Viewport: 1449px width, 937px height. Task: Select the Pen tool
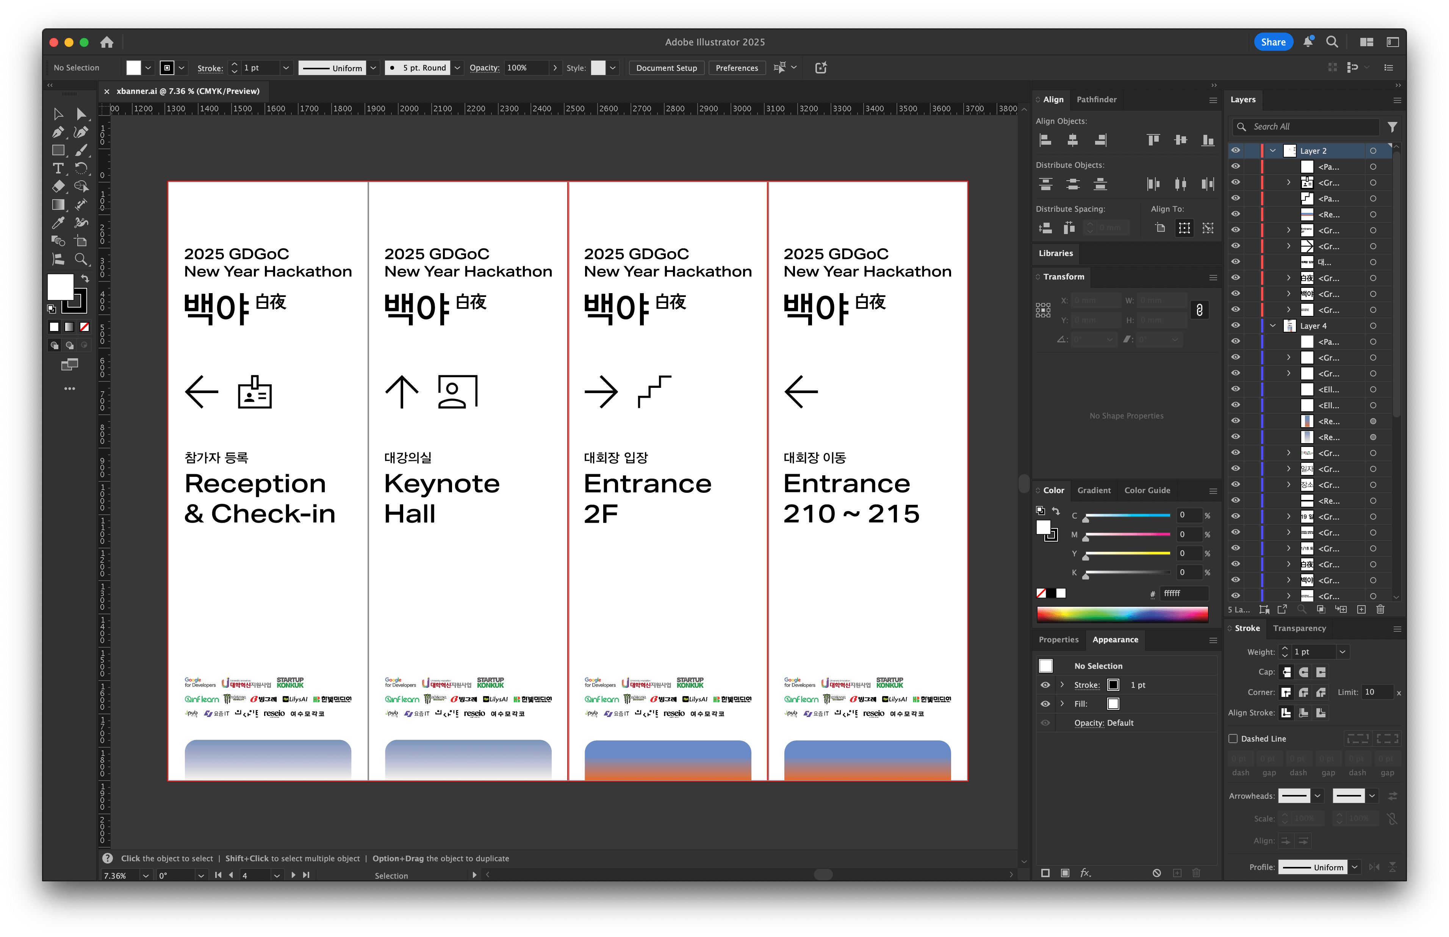(x=58, y=132)
